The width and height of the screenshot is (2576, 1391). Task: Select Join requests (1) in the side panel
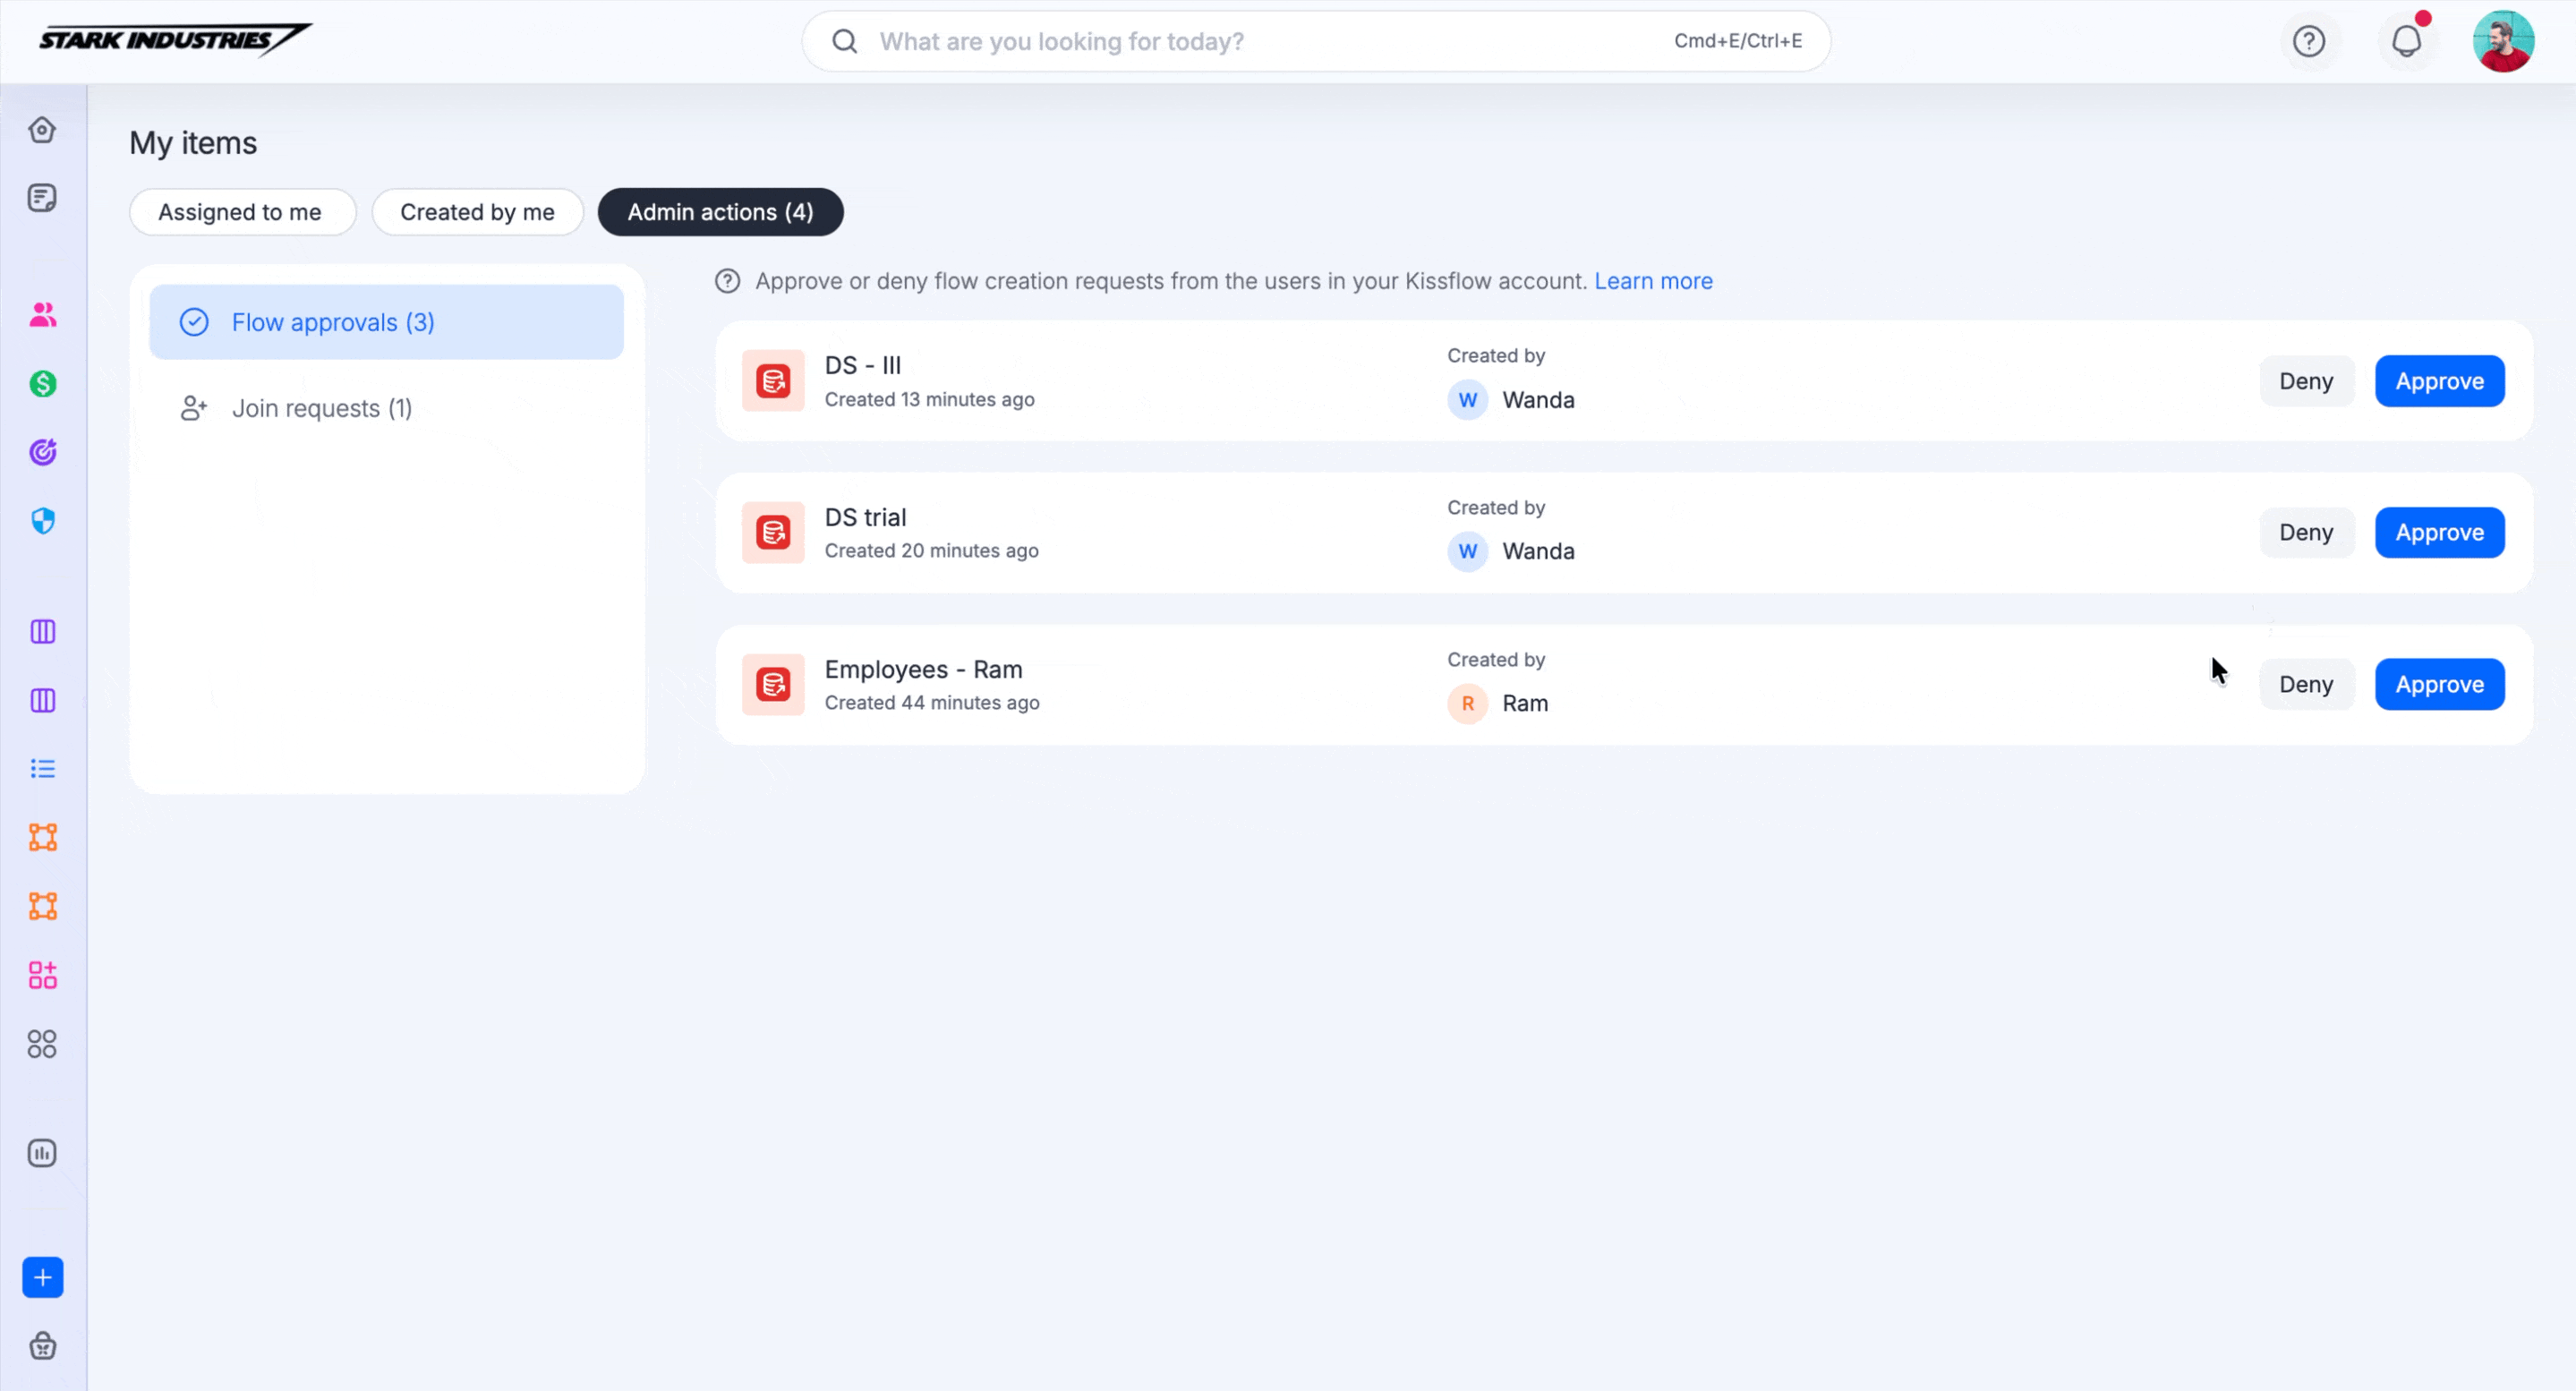[321, 408]
